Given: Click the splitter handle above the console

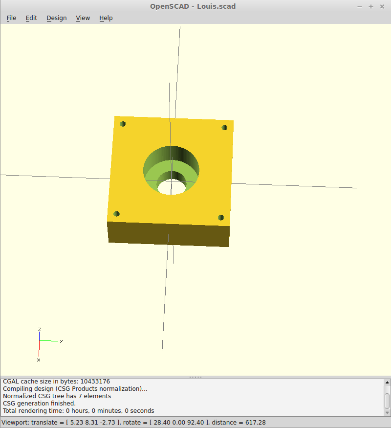Looking at the screenshot, I should coord(195,377).
